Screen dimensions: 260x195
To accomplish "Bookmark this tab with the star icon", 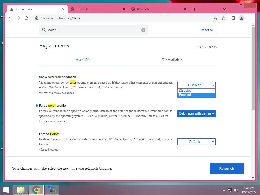I will click(223, 18).
